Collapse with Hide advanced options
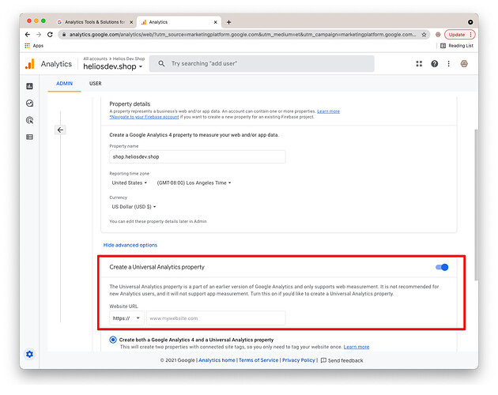Viewport: 498px width, 395px height. tap(130, 245)
